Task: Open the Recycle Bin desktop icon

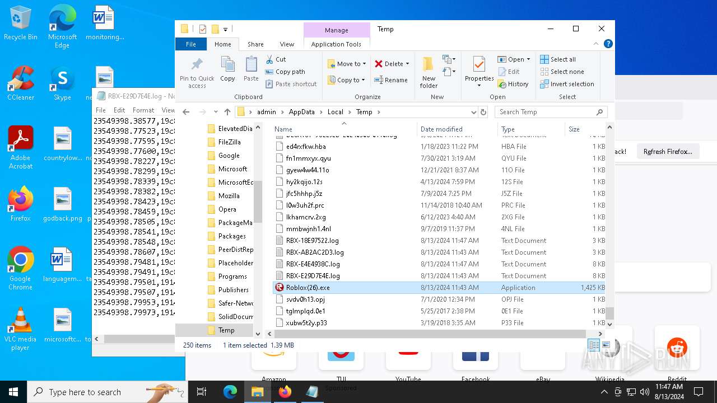Action: click(21, 24)
